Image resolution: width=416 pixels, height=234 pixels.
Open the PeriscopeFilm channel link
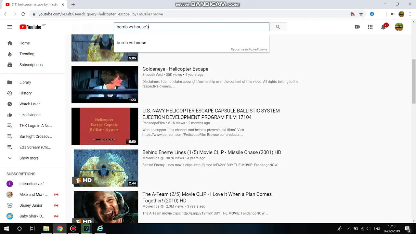[x=153, y=123]
